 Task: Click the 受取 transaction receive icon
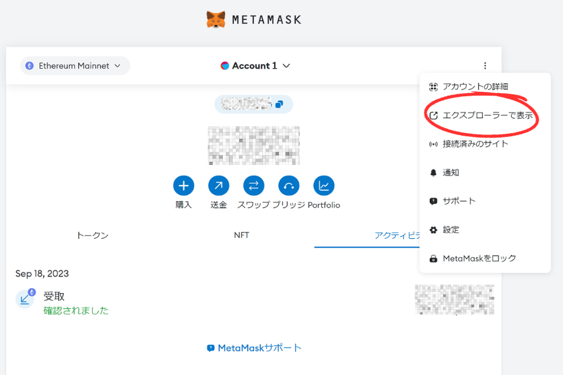point(25,299)
